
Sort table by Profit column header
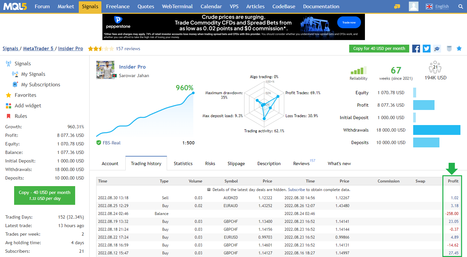click(x=453, y=181)
